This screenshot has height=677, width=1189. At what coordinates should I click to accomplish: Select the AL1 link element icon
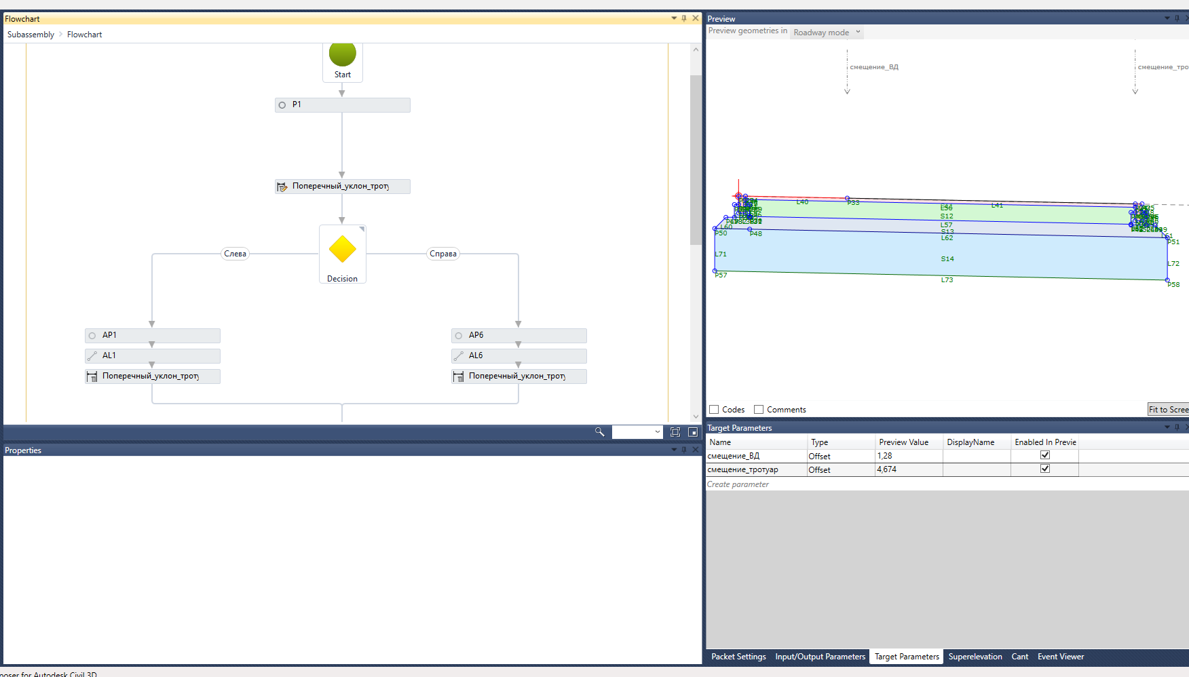click(x=92, y=355)
